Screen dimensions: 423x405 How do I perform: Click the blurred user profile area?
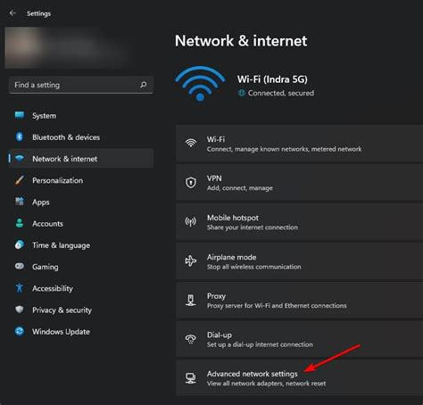coord(67,47)
